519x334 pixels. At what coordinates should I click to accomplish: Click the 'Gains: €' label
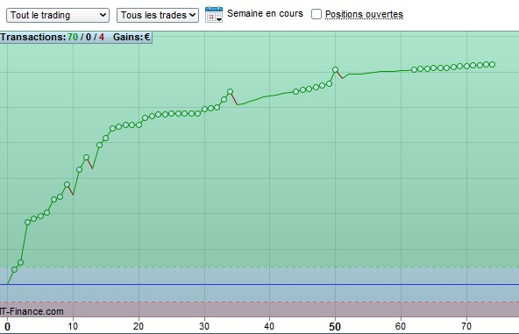click(x=132, y=37)
